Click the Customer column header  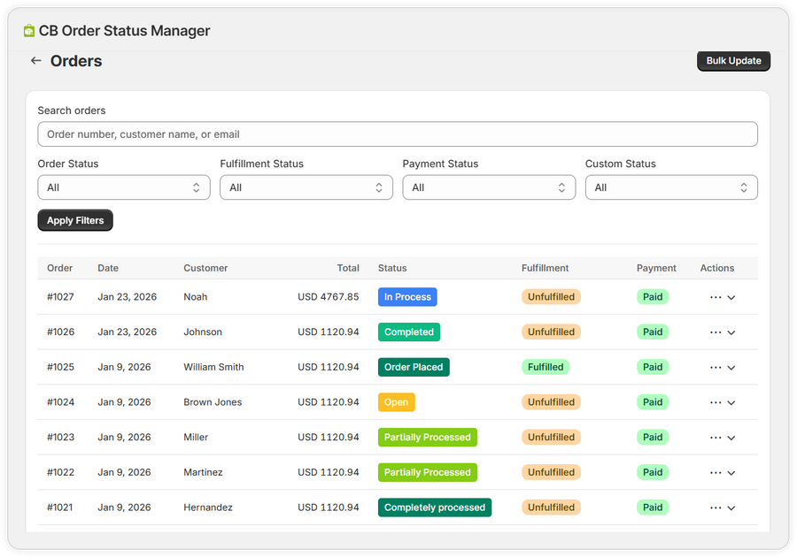205,268
